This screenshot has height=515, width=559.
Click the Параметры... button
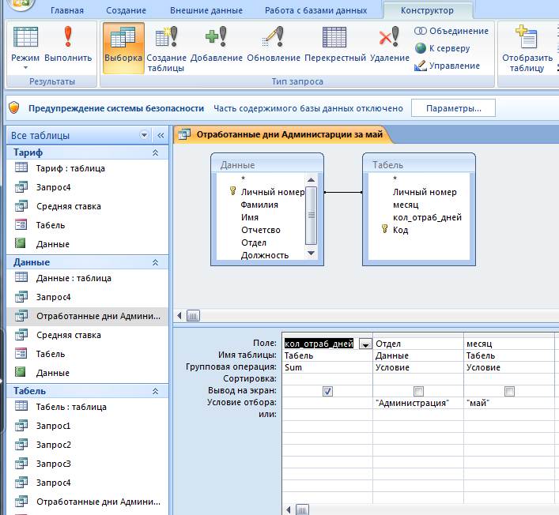coord(453,108)
